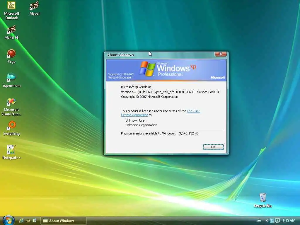Close the About Windows dialog
Viewport: 300px width, 225px height.
click(x=221, y=54)
